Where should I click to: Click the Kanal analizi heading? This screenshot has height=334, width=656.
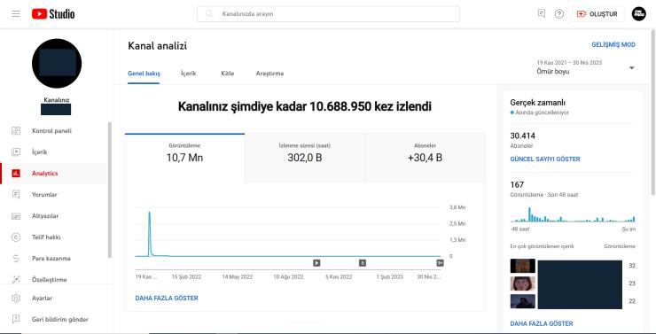point(157,46)
